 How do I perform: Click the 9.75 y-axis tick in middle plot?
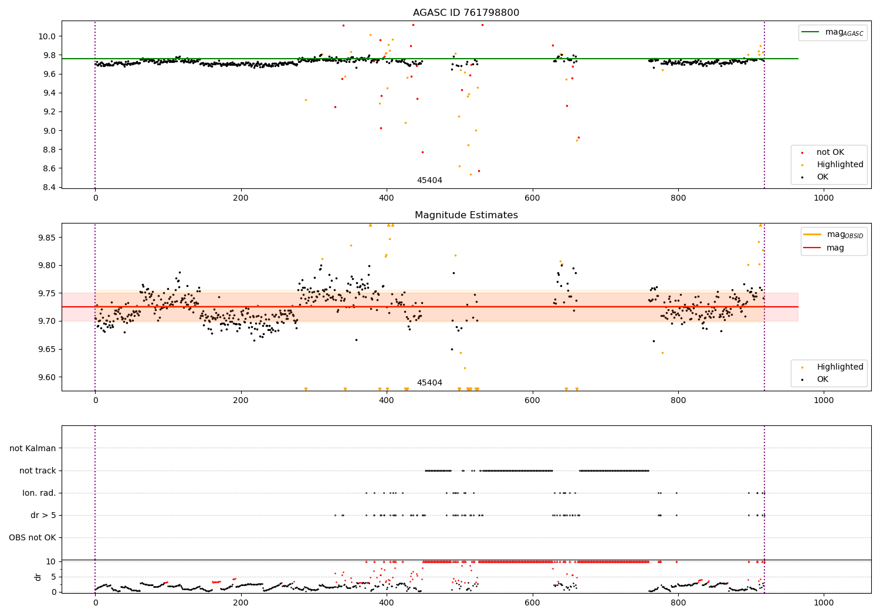(x=47, y=293)
